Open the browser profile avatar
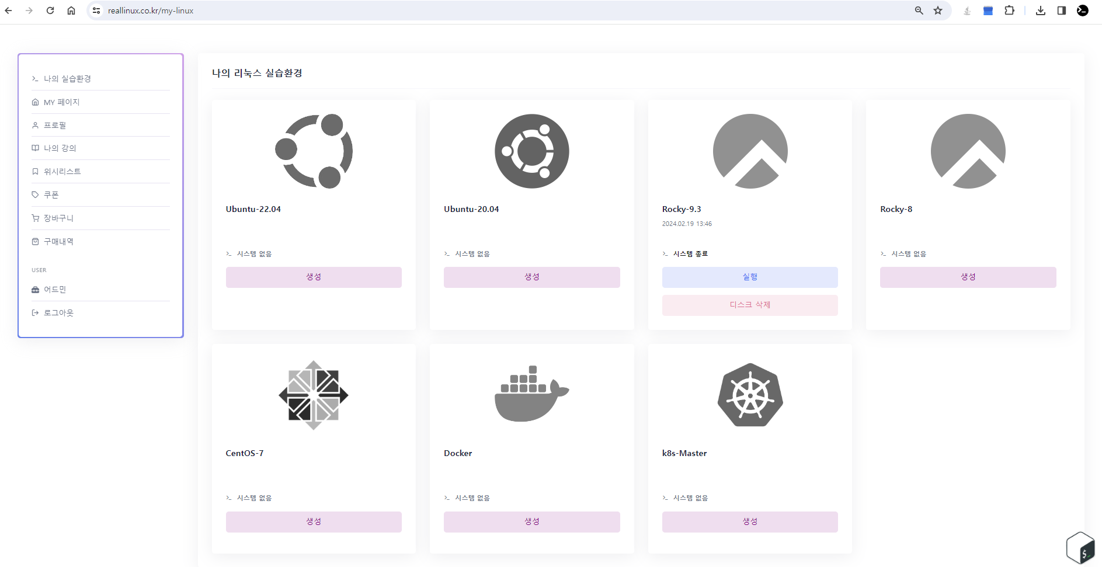Image resolution: width=1102 pixels, height=567 pixels. click(1083, 11)
